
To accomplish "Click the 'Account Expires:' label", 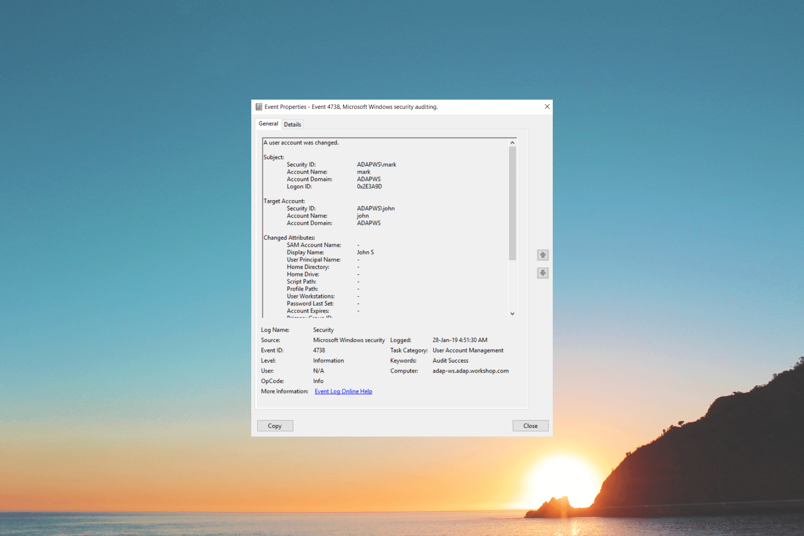I will coord(308,311).
